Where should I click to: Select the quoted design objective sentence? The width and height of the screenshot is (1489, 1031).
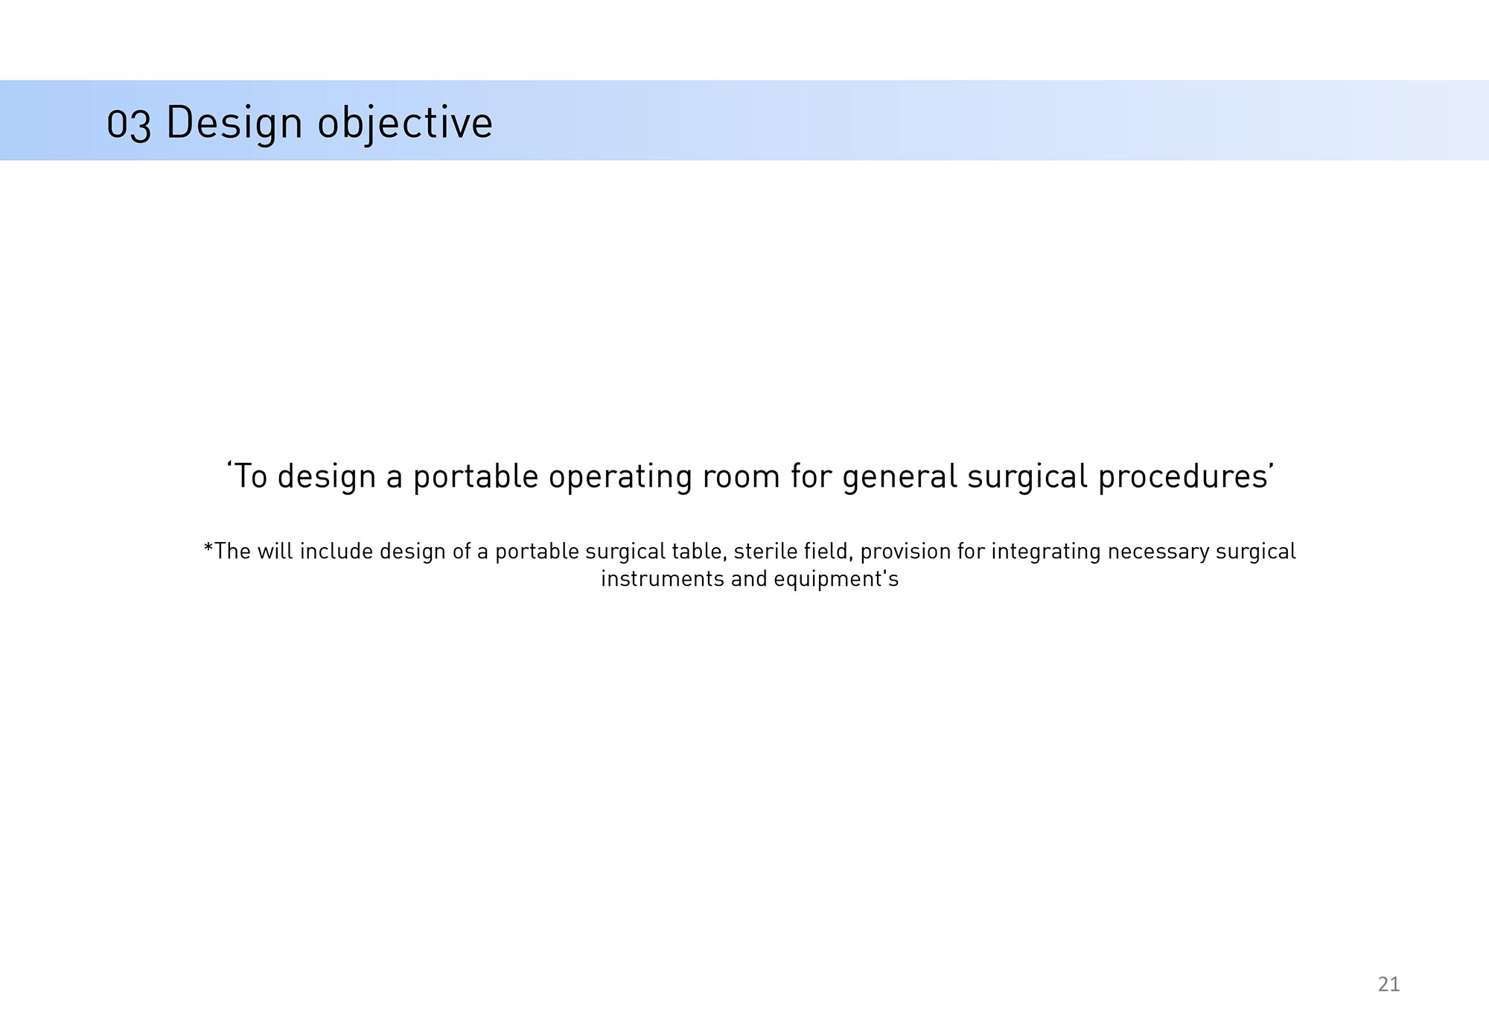coord(750,476)
